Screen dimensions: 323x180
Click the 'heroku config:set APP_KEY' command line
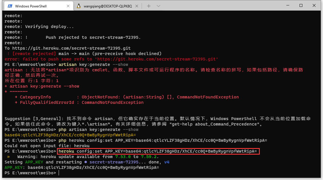158,151
